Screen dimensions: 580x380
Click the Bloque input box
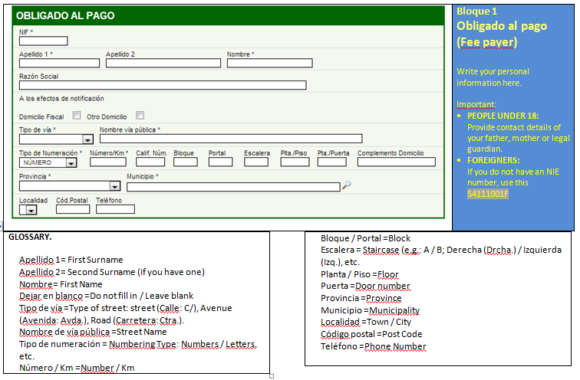(x=185, y=162)
